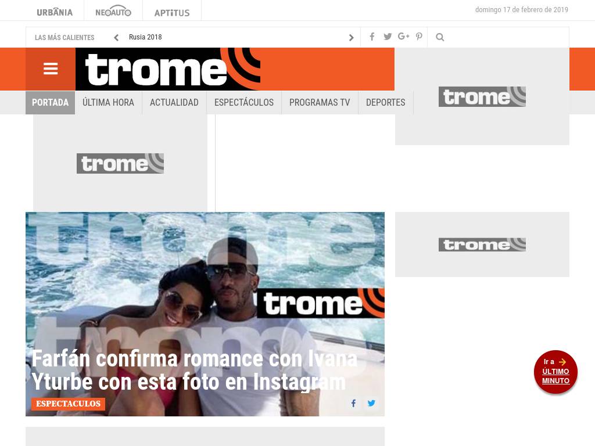
Task: Open Farfán confirma romance headline
Action: 194,370
